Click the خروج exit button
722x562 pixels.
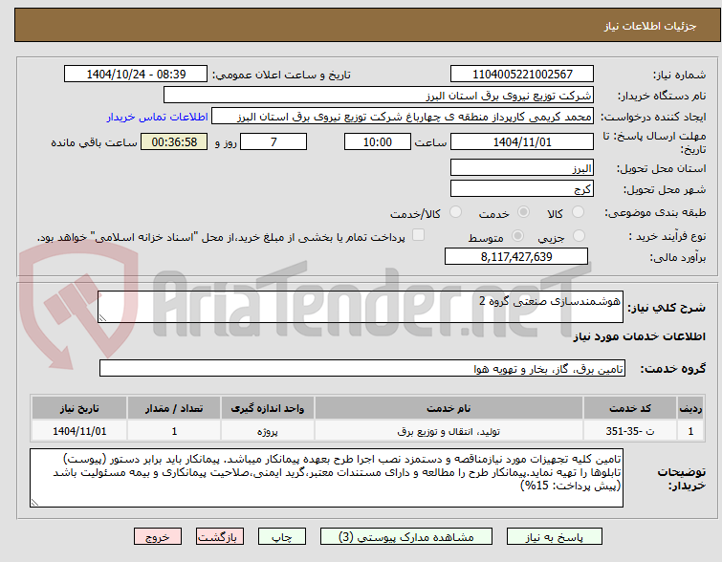158,537
